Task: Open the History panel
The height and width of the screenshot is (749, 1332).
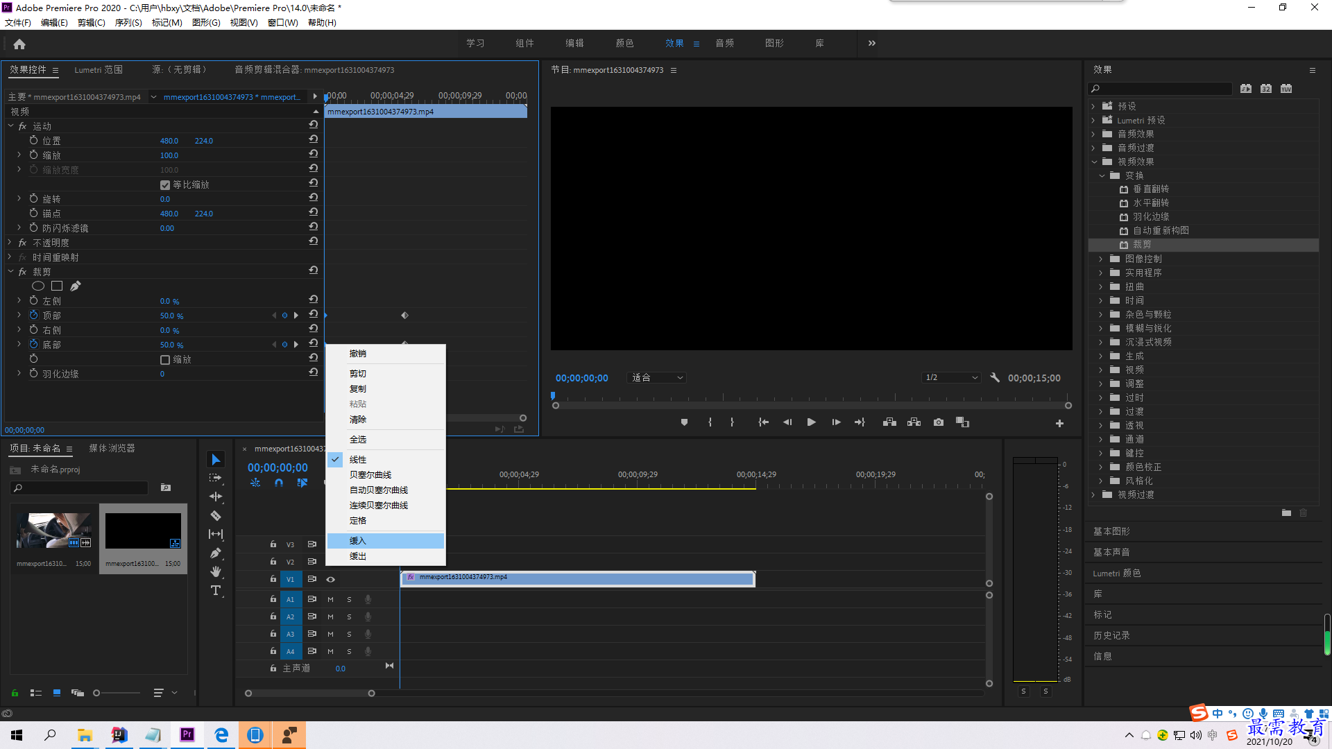Action: (x=1111, y=635)
